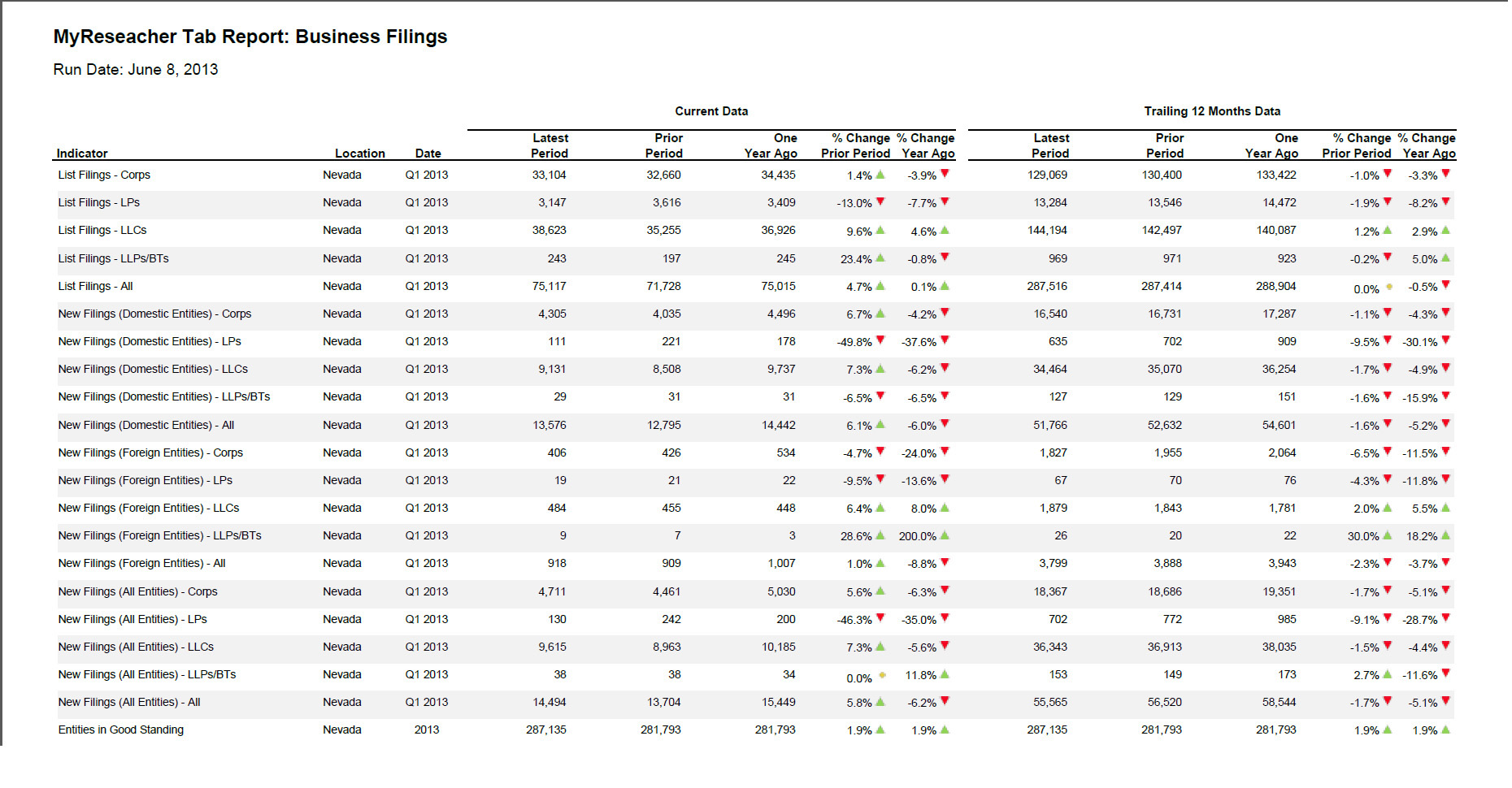Click the red down arrow beside -24.0%
The image size is (1512, 788).
[x=945, y=452]
